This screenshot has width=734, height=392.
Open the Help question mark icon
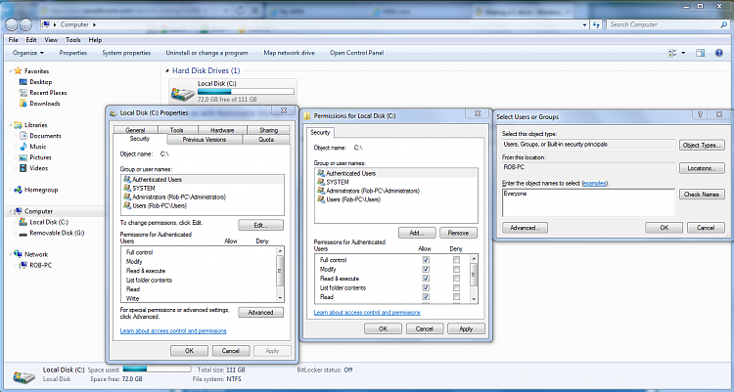(719, 53)
